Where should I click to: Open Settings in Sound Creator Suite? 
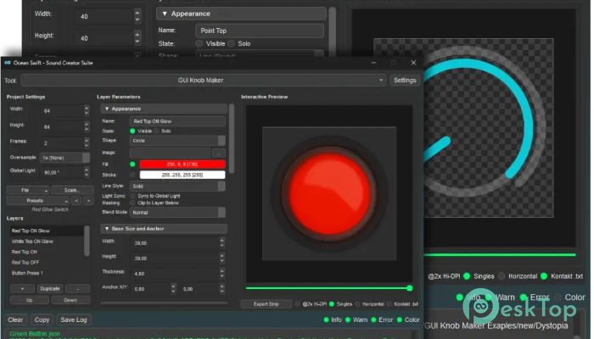[404, 81]
